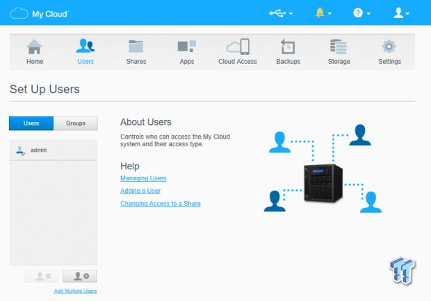Select the Users people icon
Viewport: 431px width, 301px height.
(86, 46)
